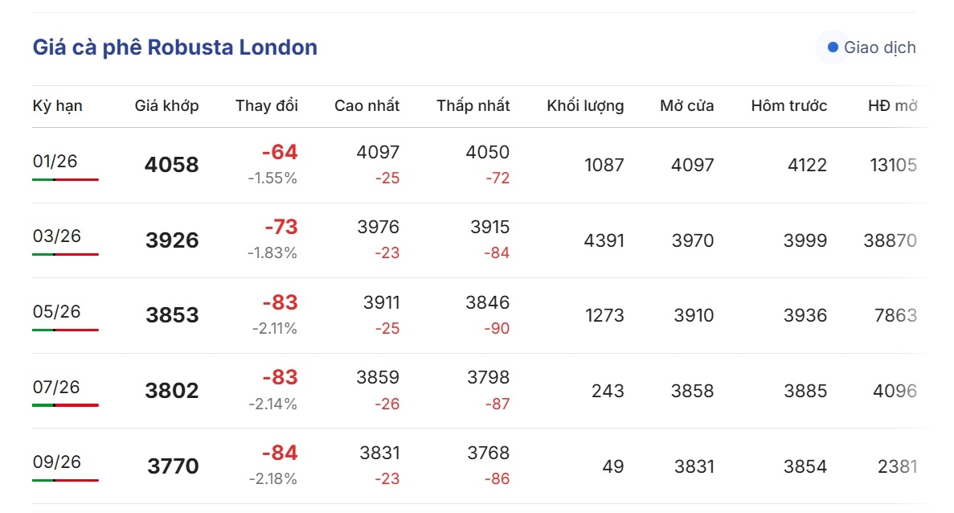The height and width of the screenshot is (513, 954).
Task: Click the "Khối lượng" column header
Action: point(585,105)
